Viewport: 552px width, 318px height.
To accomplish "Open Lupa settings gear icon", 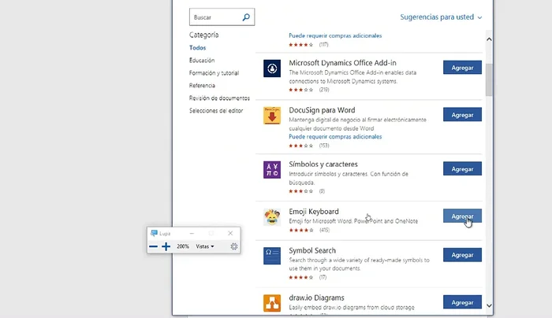I will point(234,246).
